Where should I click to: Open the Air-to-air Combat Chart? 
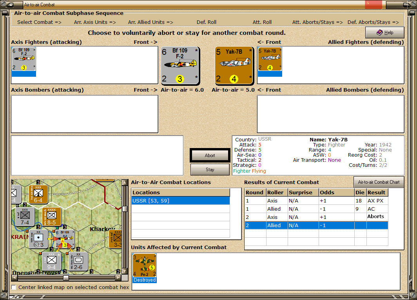379,182
